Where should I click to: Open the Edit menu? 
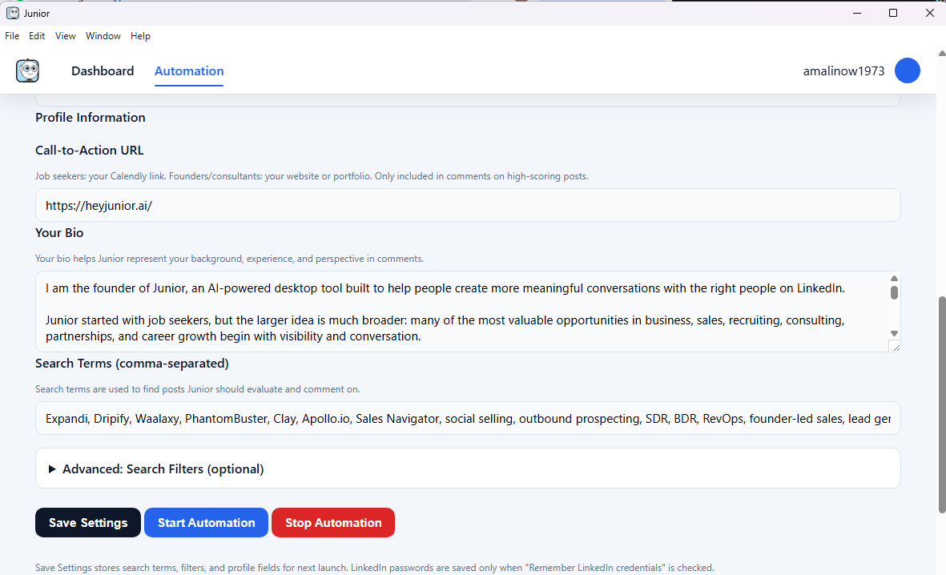coord(37,35)
